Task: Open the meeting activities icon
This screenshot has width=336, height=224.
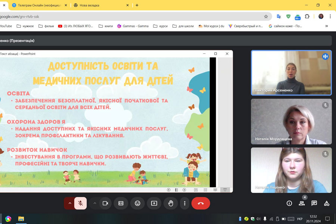Action: 327,203
